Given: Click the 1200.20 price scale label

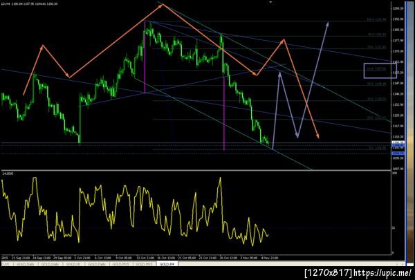Looking at the screenshot, I should 398,8.
